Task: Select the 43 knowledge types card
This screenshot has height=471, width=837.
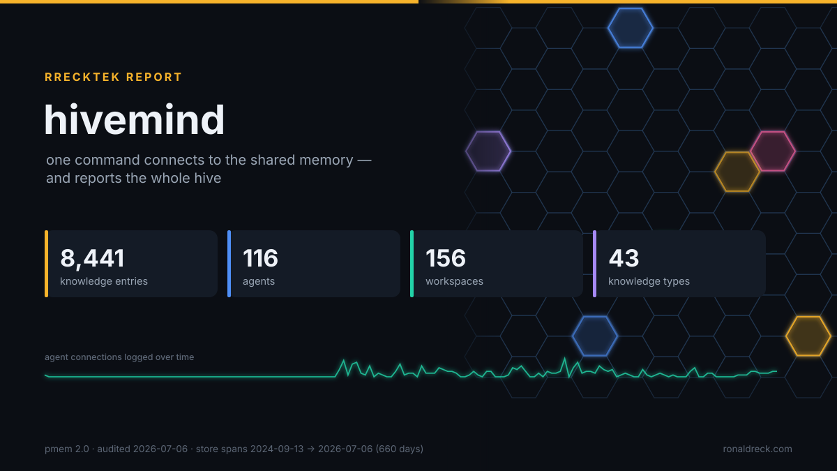Action: (x=679, y=264)
